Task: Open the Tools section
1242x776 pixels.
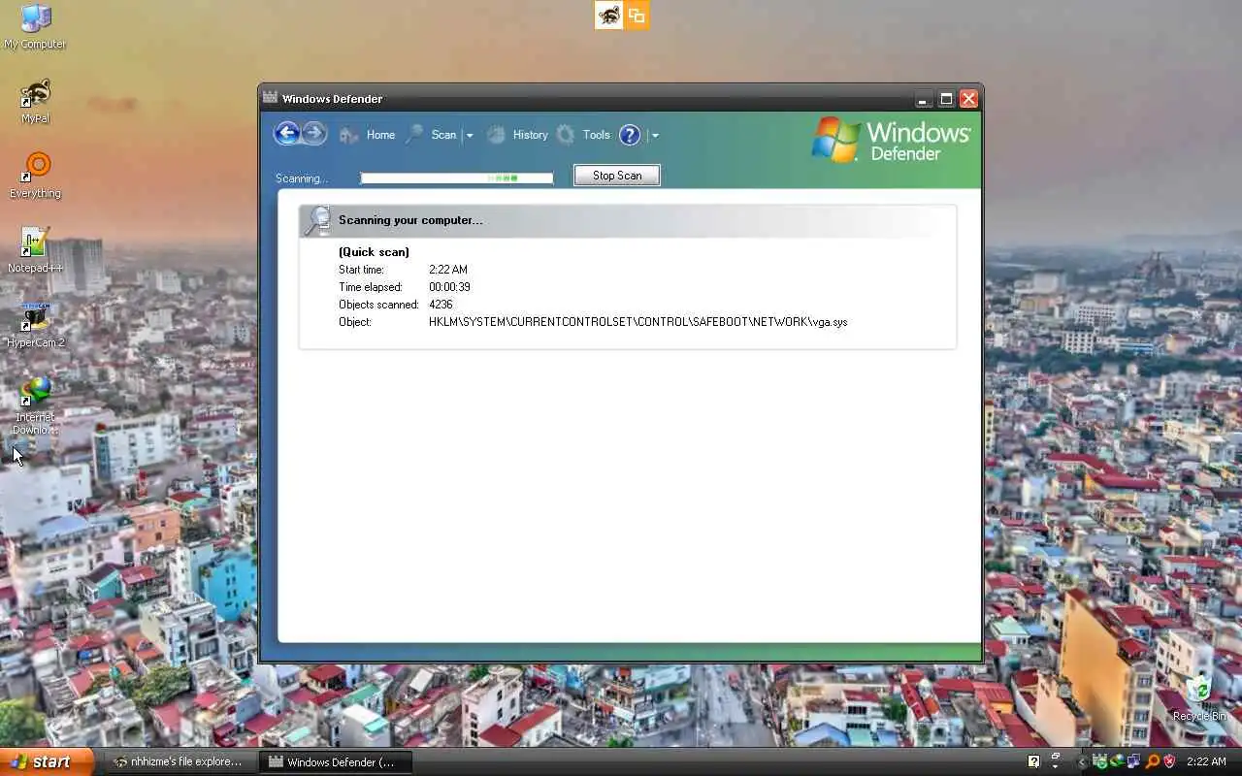Action: tap(597, 135)
